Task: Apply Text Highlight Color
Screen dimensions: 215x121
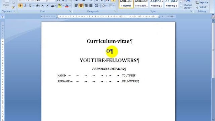Action: tap(60, 6)
